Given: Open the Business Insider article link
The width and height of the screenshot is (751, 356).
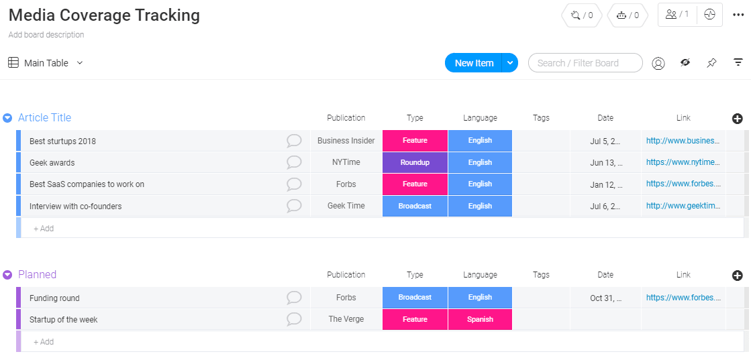Looking at the screenshot, I should [683, 141].
